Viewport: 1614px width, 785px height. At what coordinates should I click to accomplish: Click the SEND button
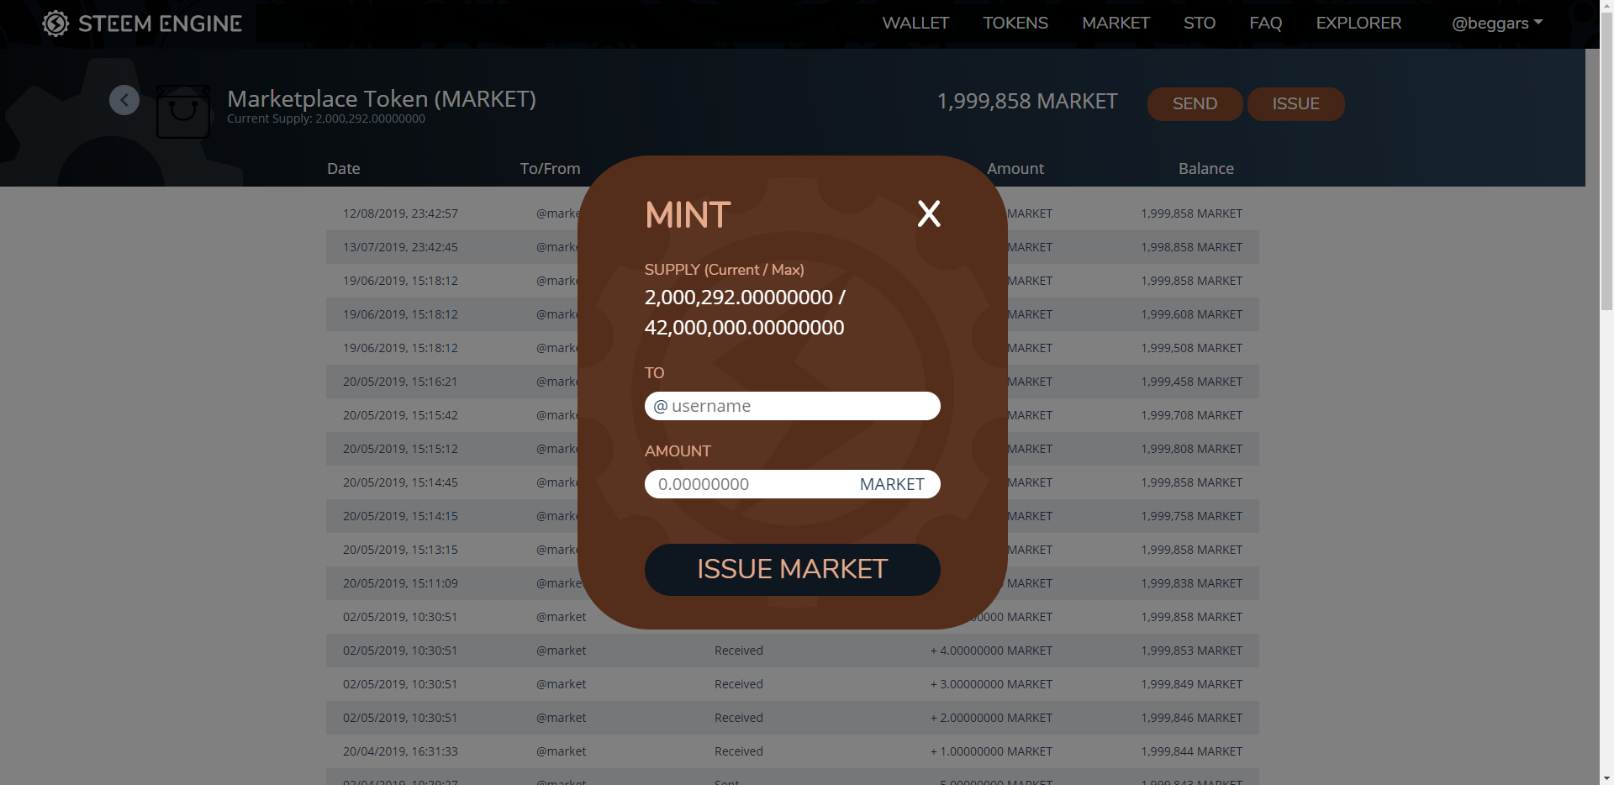point(1195,103)
